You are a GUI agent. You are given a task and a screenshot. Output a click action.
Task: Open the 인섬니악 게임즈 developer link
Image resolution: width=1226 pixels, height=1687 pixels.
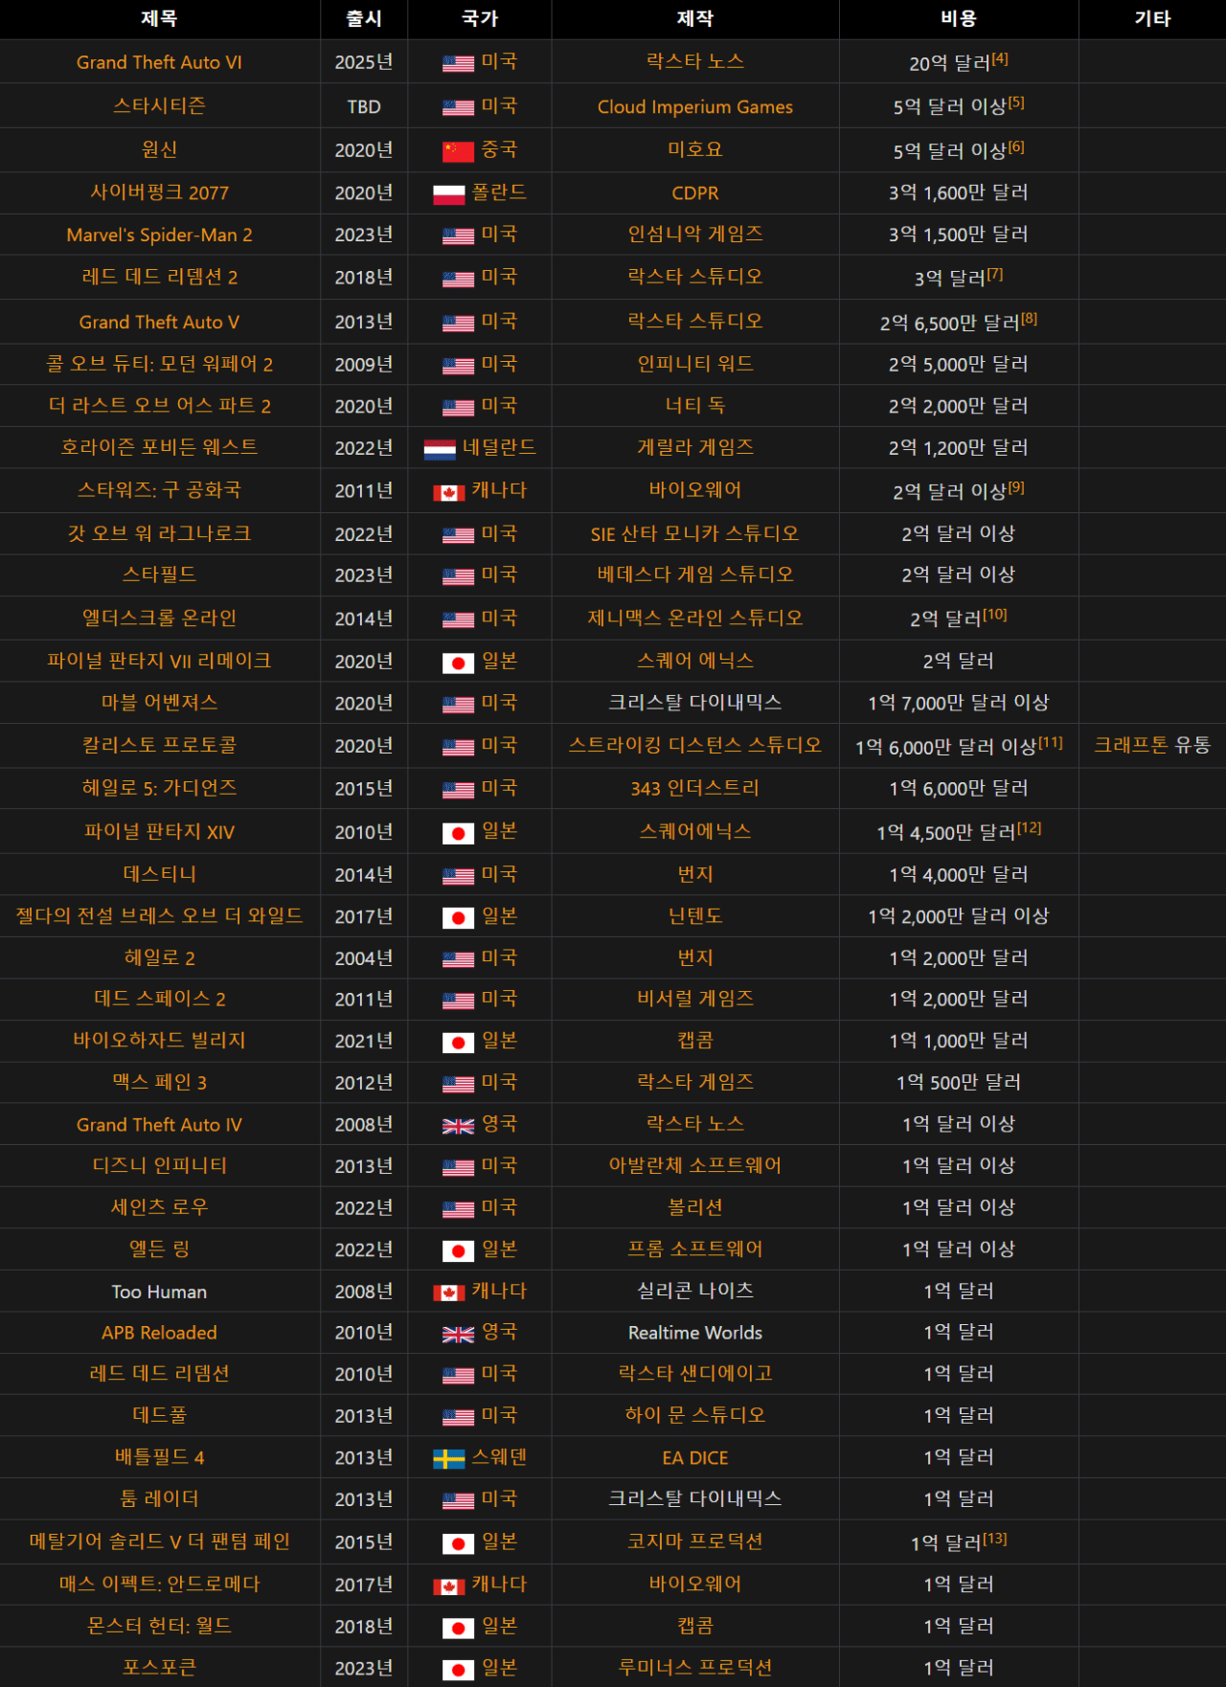tap(695, 234)
